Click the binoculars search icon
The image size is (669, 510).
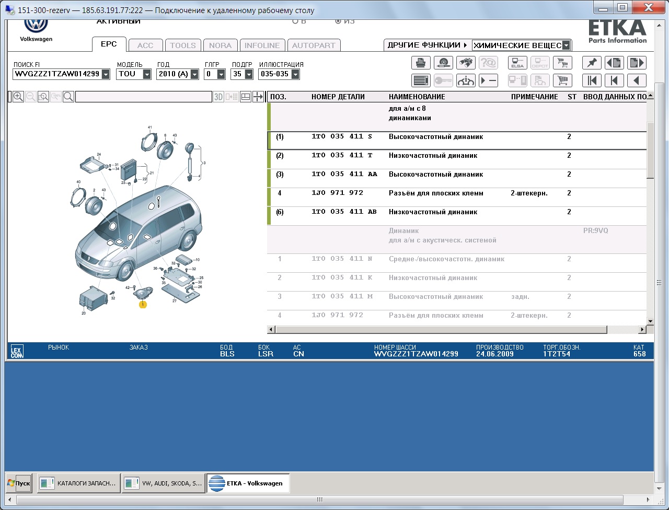coord(466,63)
